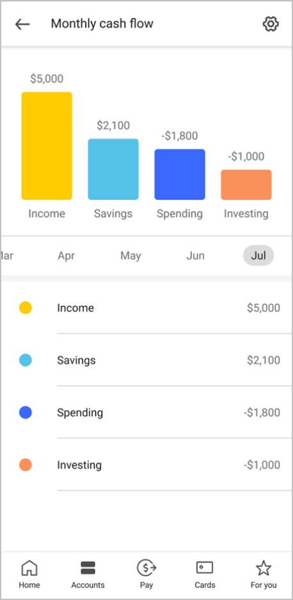Open the Home tab icon
This screenshot has height=600, width=293.
tap(29, 568)
